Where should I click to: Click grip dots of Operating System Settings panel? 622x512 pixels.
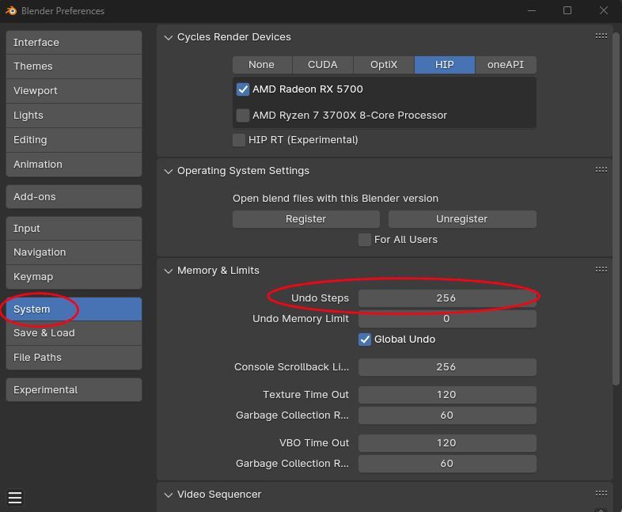pyautogui.click(x=601, y=169)
